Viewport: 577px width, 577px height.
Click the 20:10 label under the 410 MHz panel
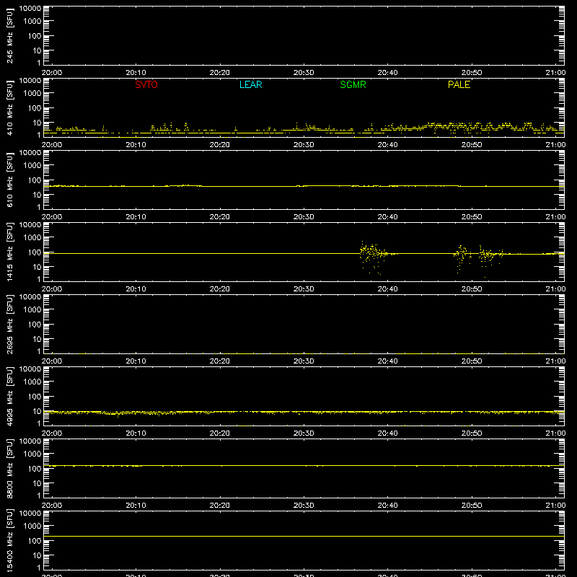tap(136, 145)
